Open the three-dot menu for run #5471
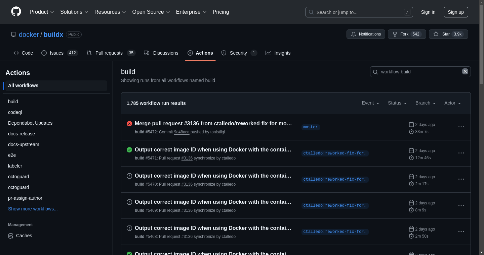The width and height of the screenshot is (484, 255). click(461, 153)
